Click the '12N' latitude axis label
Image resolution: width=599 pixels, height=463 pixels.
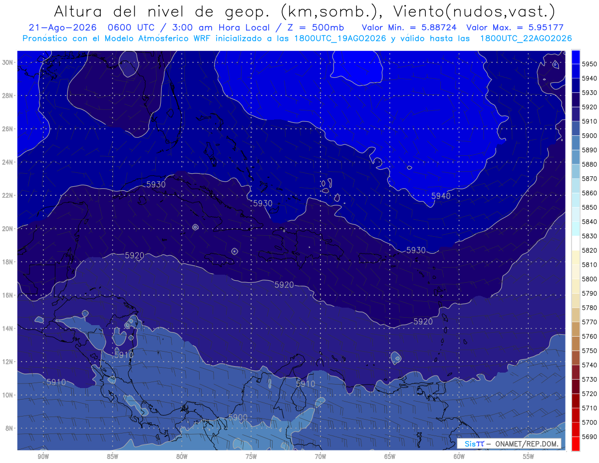pos(7,362)
